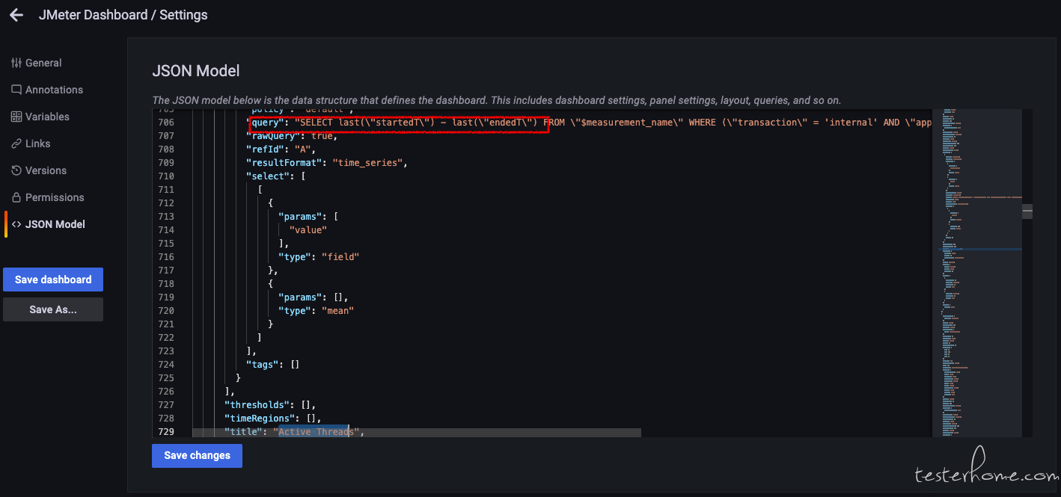Click the "value" string in the editor
Viewport: 1061px width, 497px height.
pos(308,229)
